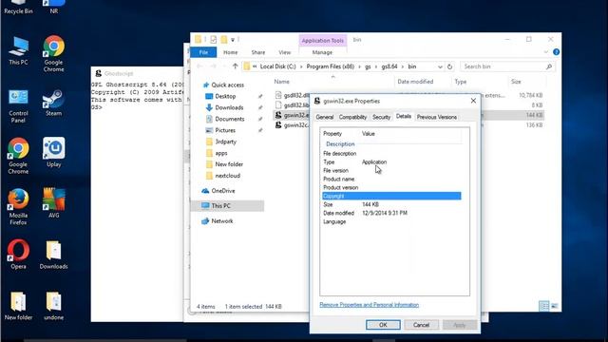Screen dimensions: 608x342
Task: Launch the AVG antivirus shortcut
Action: 53,202
